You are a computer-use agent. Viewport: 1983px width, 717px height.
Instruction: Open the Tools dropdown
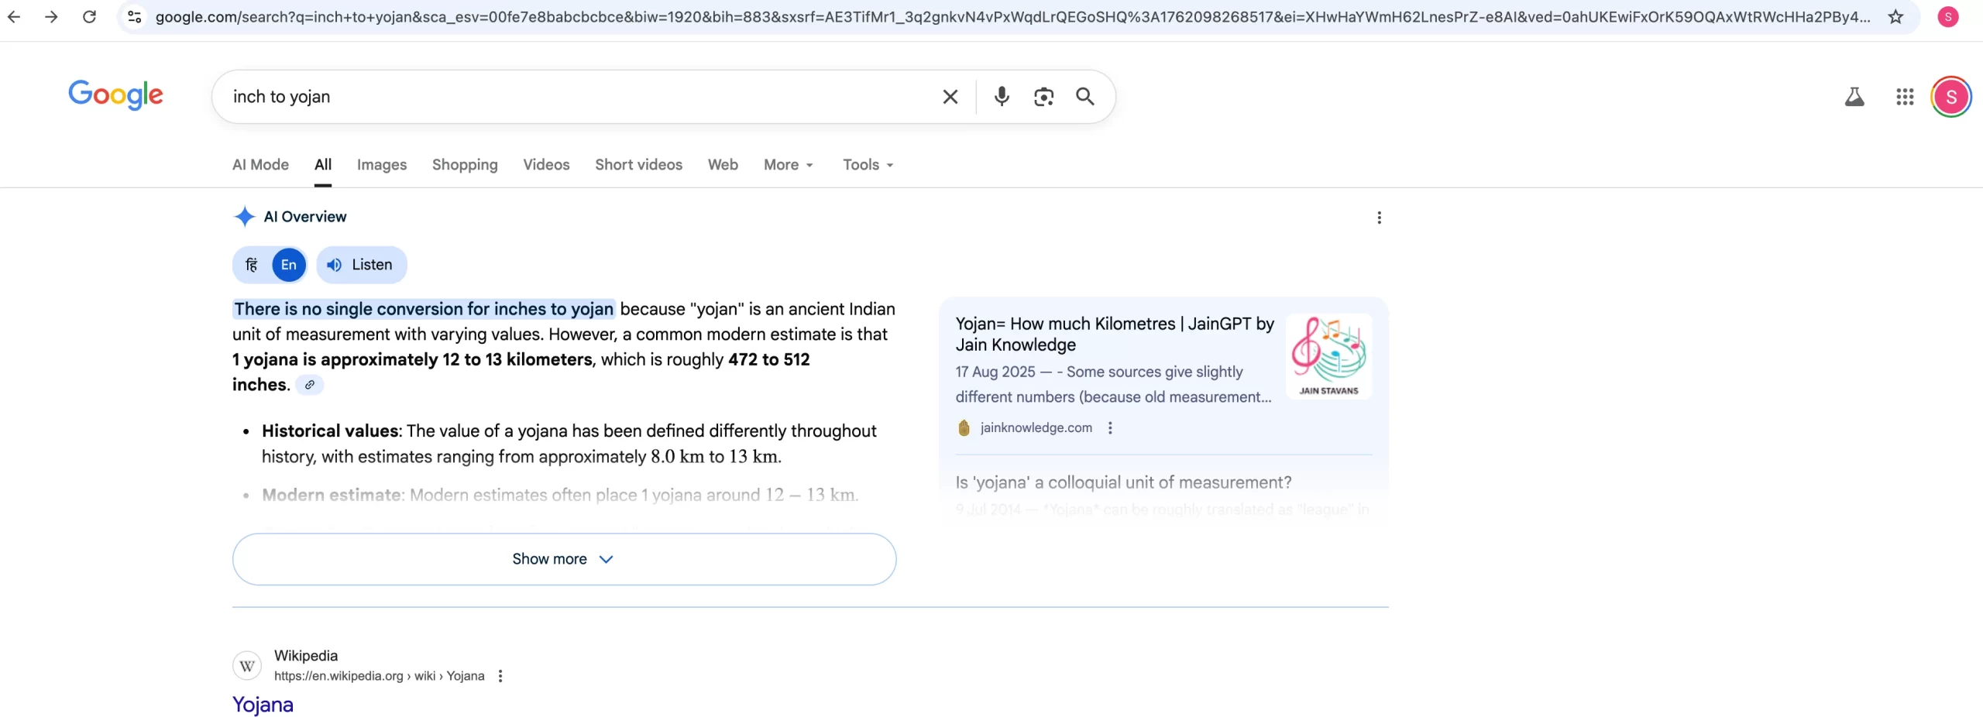pyautogui.click(x=868, y=165)
